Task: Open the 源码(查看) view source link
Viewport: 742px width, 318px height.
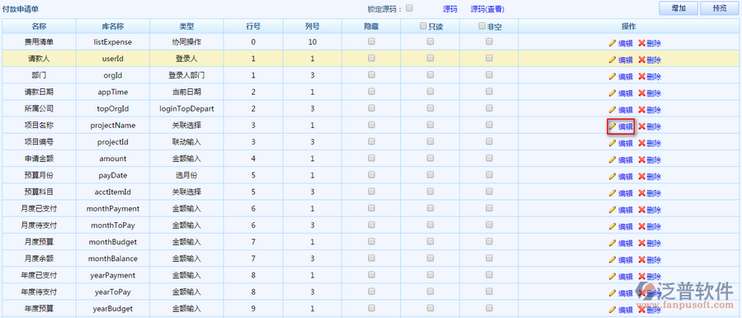Action: [x=487, y=9]
